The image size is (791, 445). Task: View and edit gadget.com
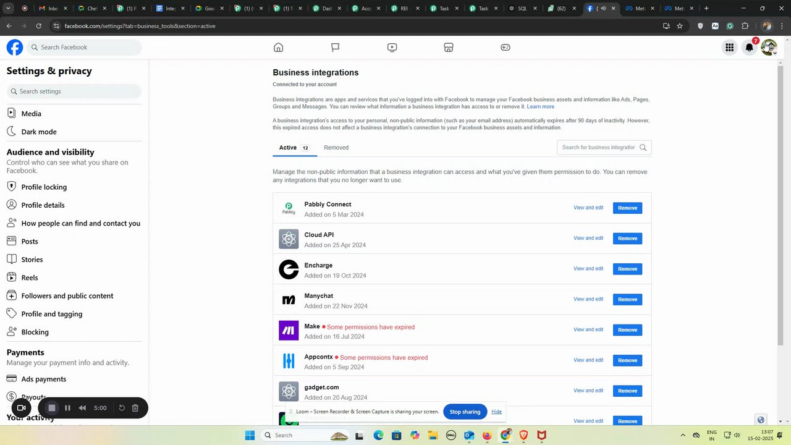tap(588, 391)
